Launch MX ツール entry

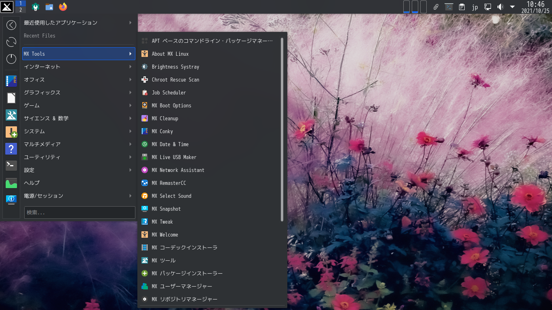pyautogui.click(x=210, y=260)
